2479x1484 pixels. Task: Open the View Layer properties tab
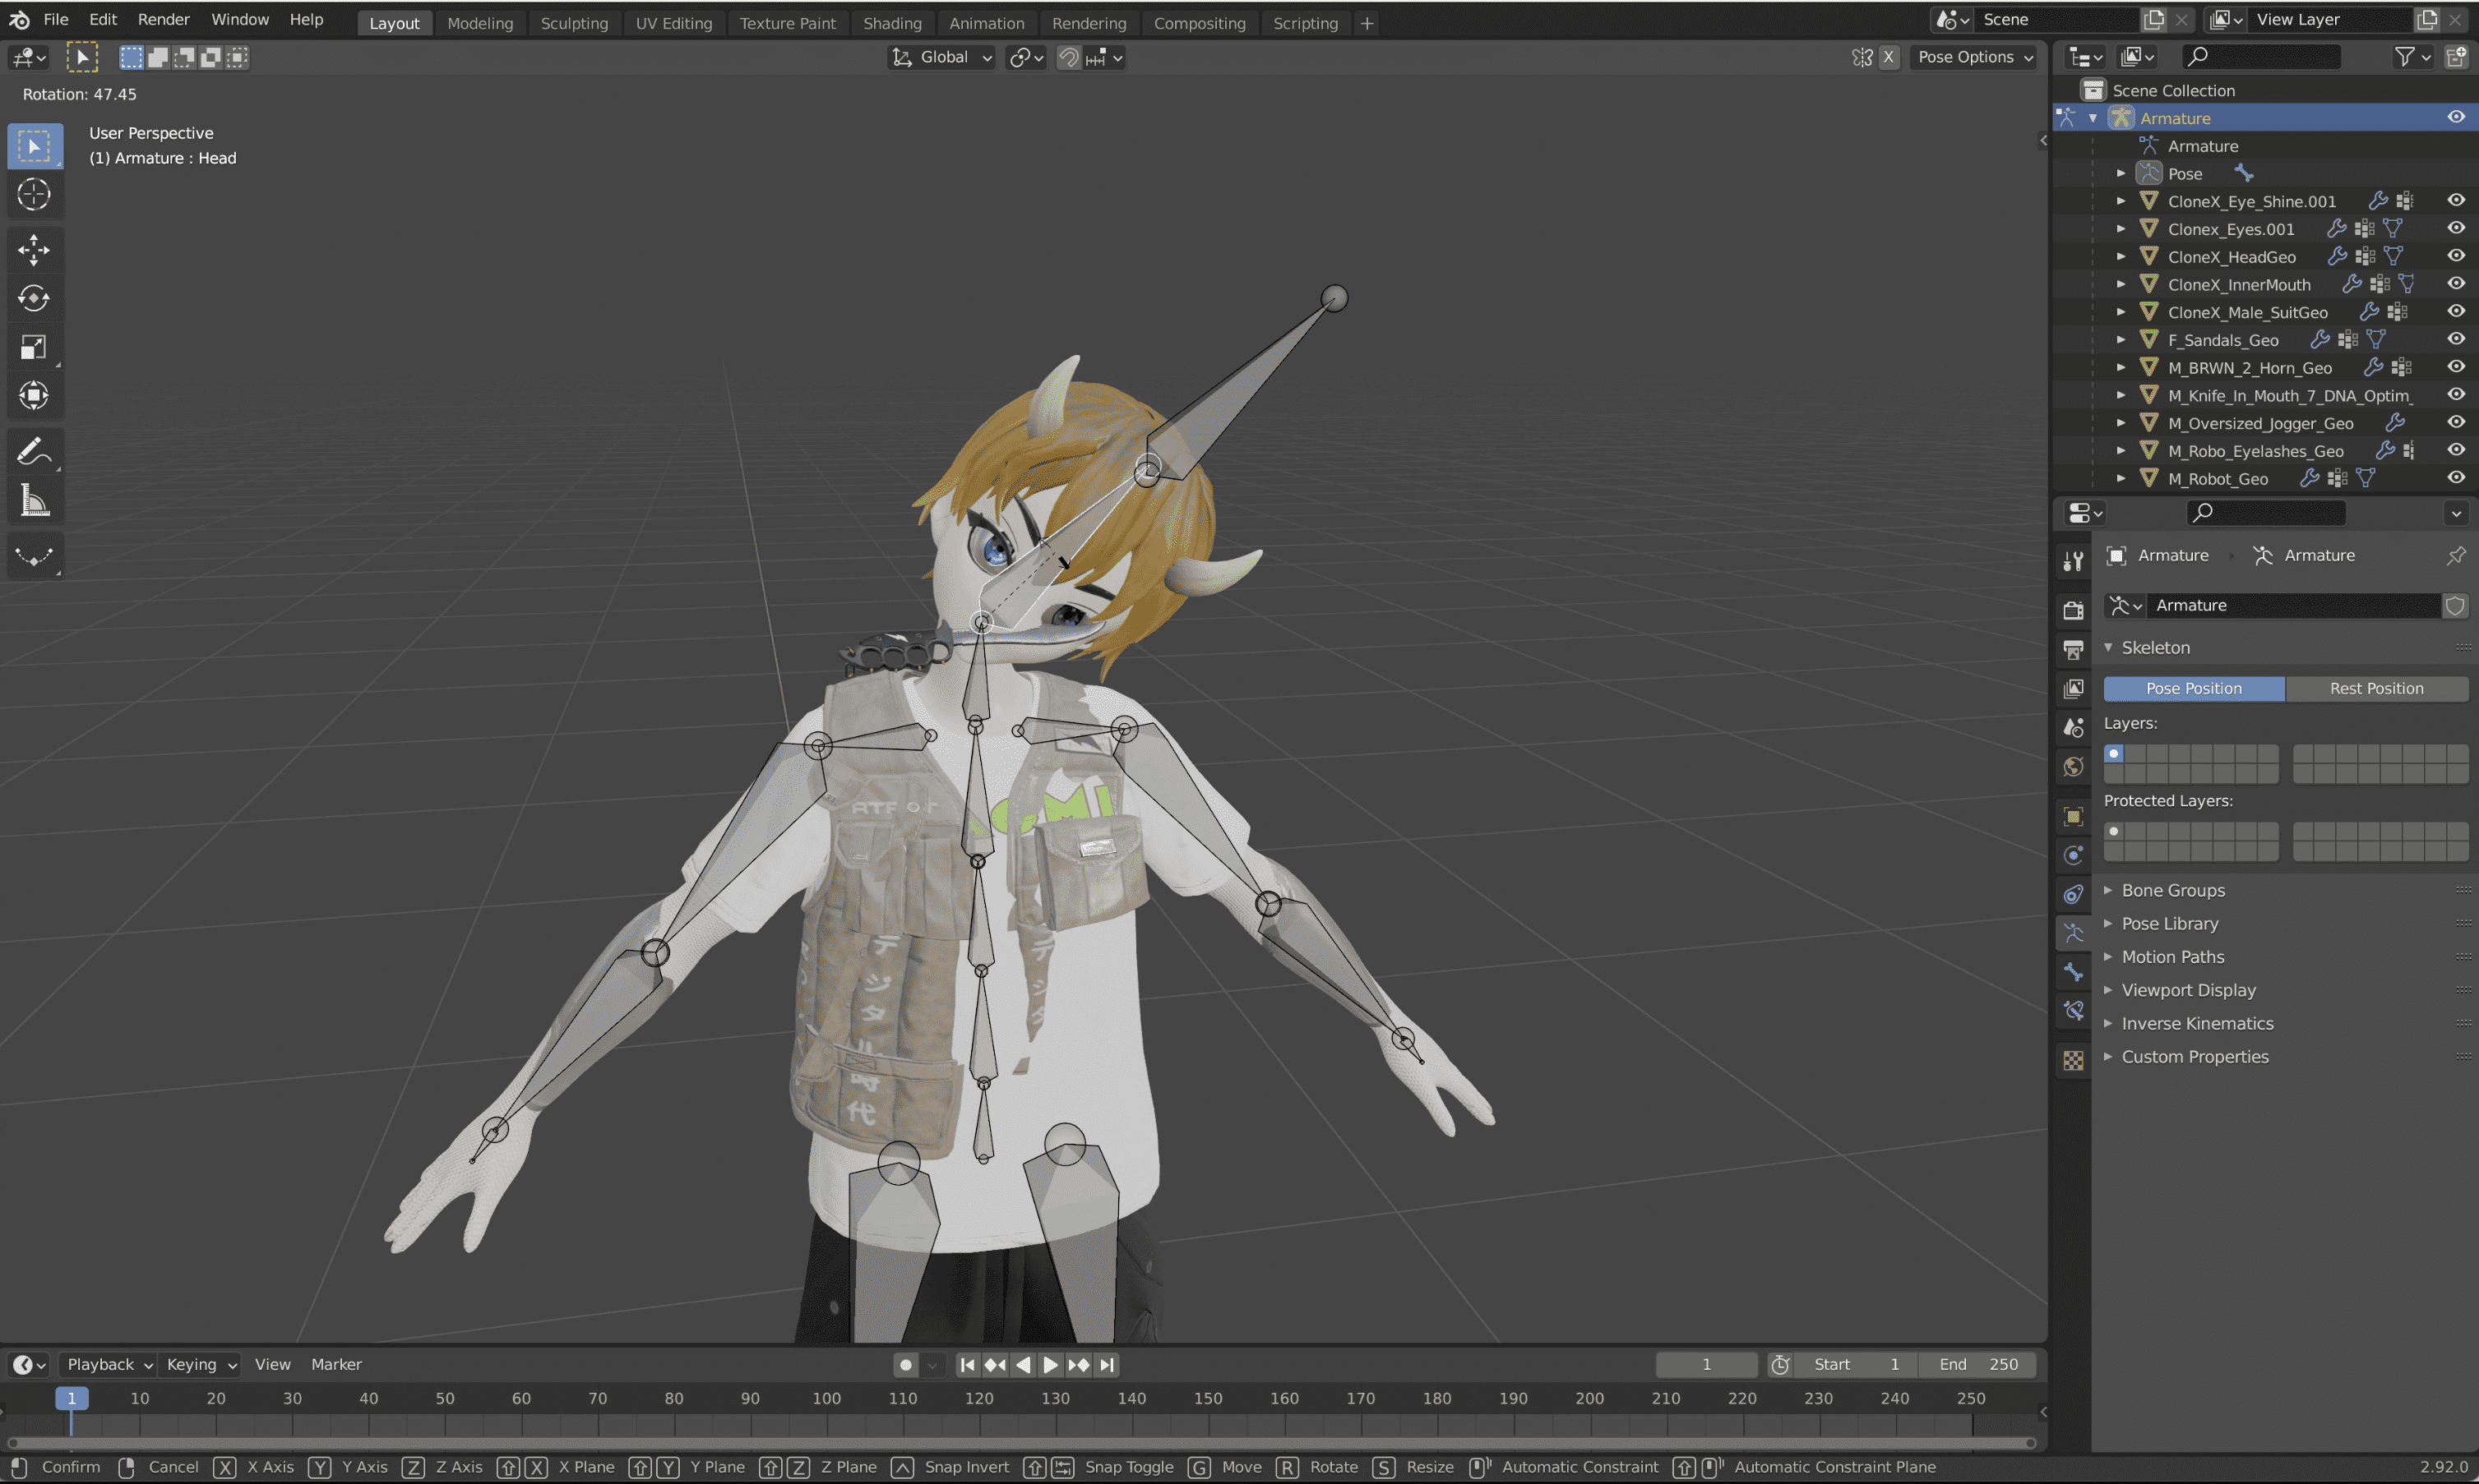[2073, 688]
